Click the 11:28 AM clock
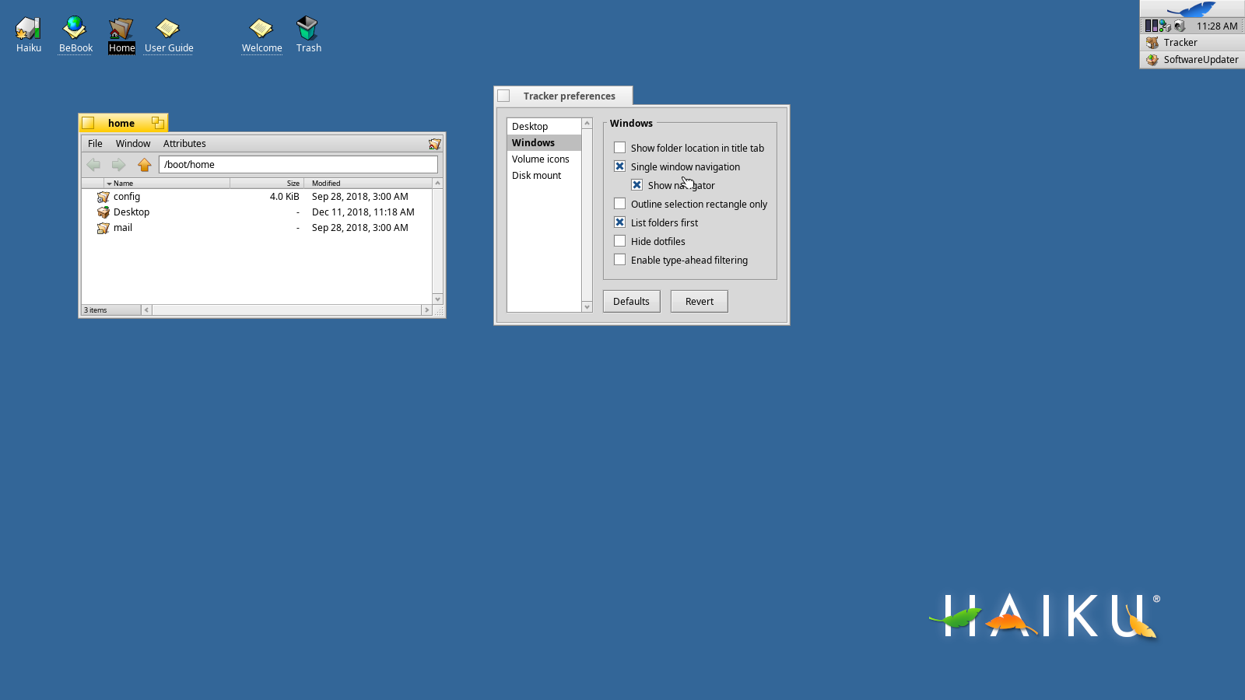 (1216, 26)
